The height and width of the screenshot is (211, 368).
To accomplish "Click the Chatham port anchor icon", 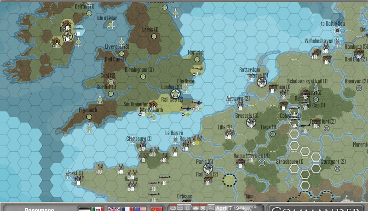I will (186, 88).
